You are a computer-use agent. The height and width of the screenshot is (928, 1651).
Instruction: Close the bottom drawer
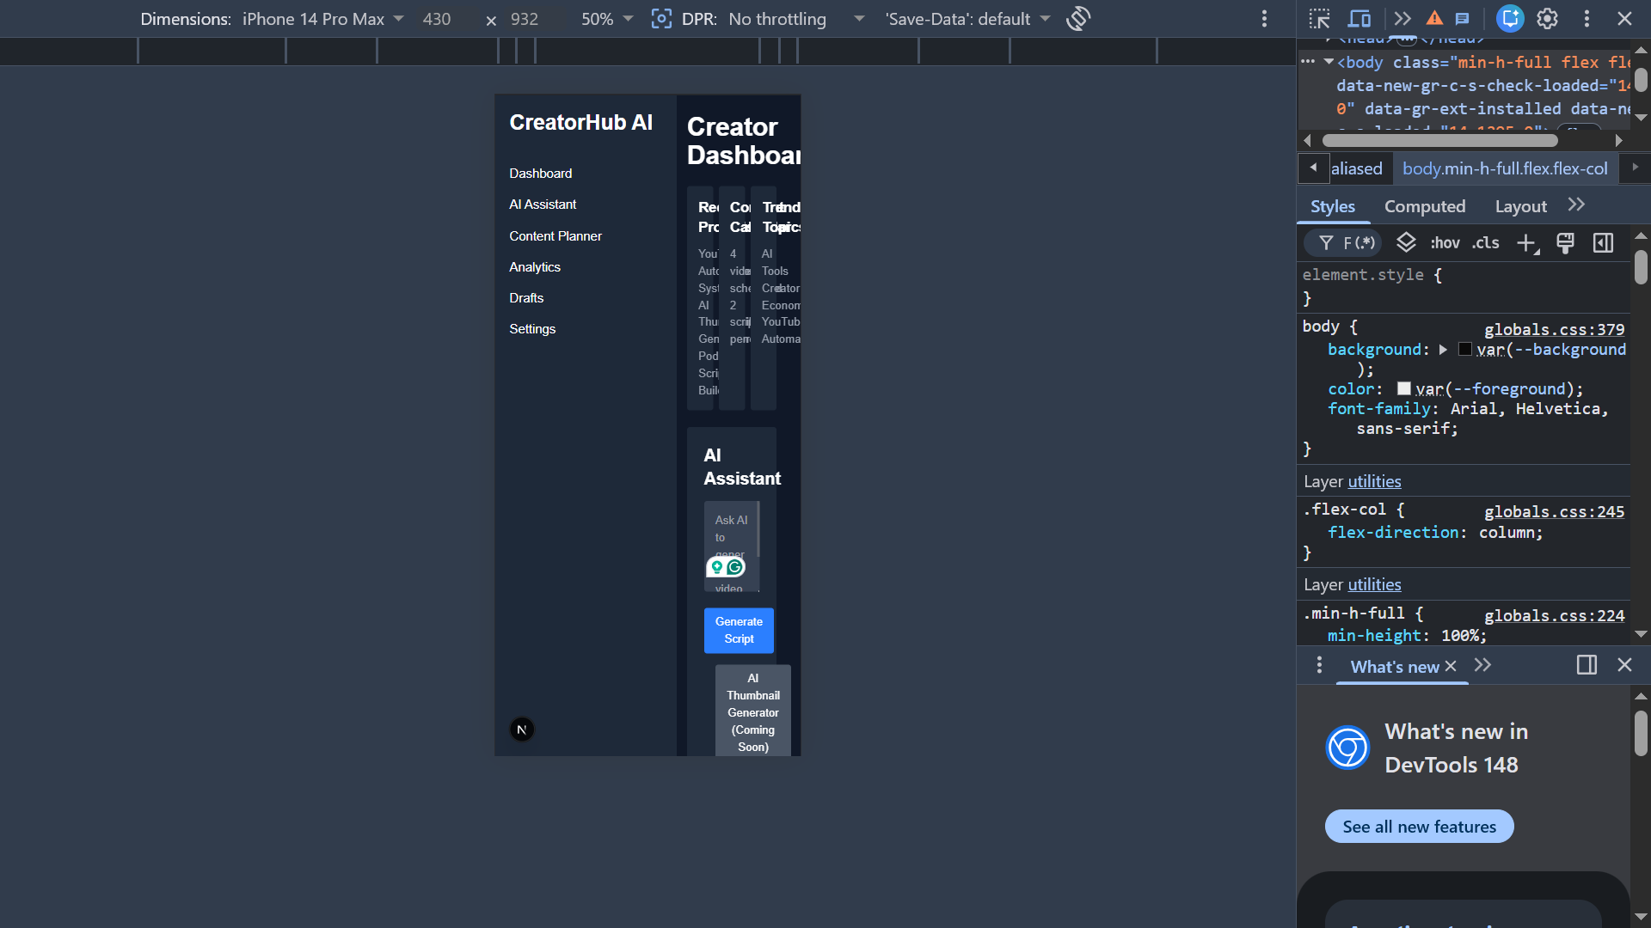tap(1624, 665)
